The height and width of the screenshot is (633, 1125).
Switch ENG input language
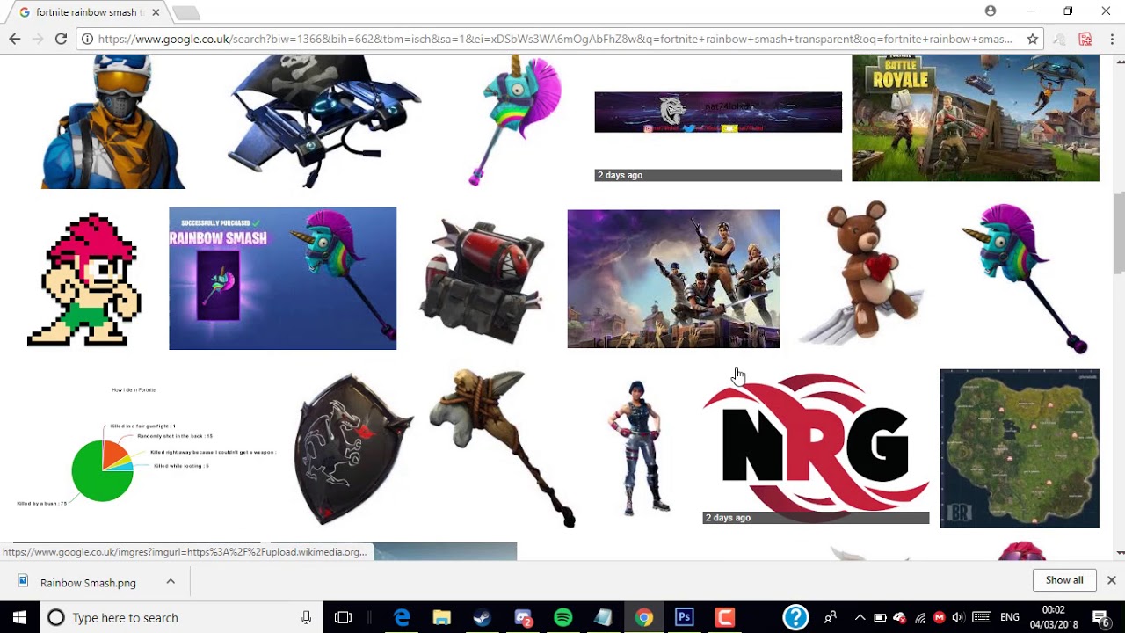pos(1010,617)
